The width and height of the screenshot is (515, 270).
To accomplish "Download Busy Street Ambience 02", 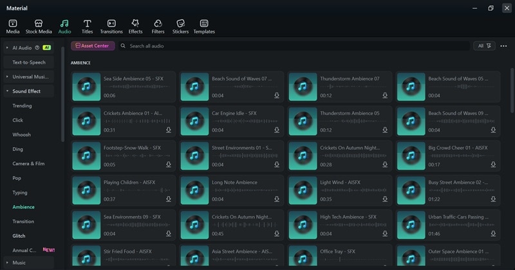I will [493, 199].
